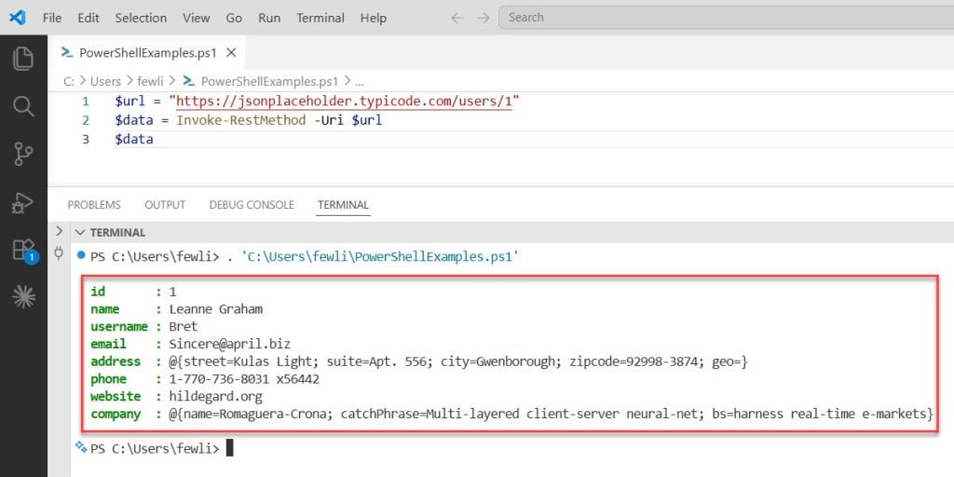Open the Explorer view in activity bar

pyautogui.click(x=23, y=59)
